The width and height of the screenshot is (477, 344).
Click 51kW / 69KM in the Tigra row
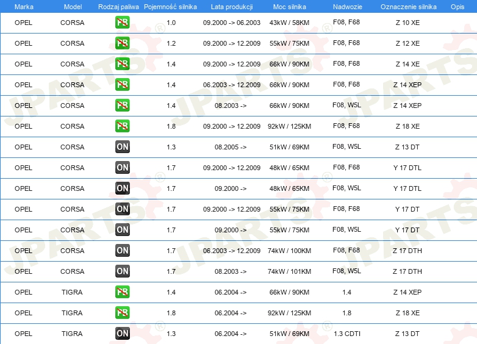(289, 334)
